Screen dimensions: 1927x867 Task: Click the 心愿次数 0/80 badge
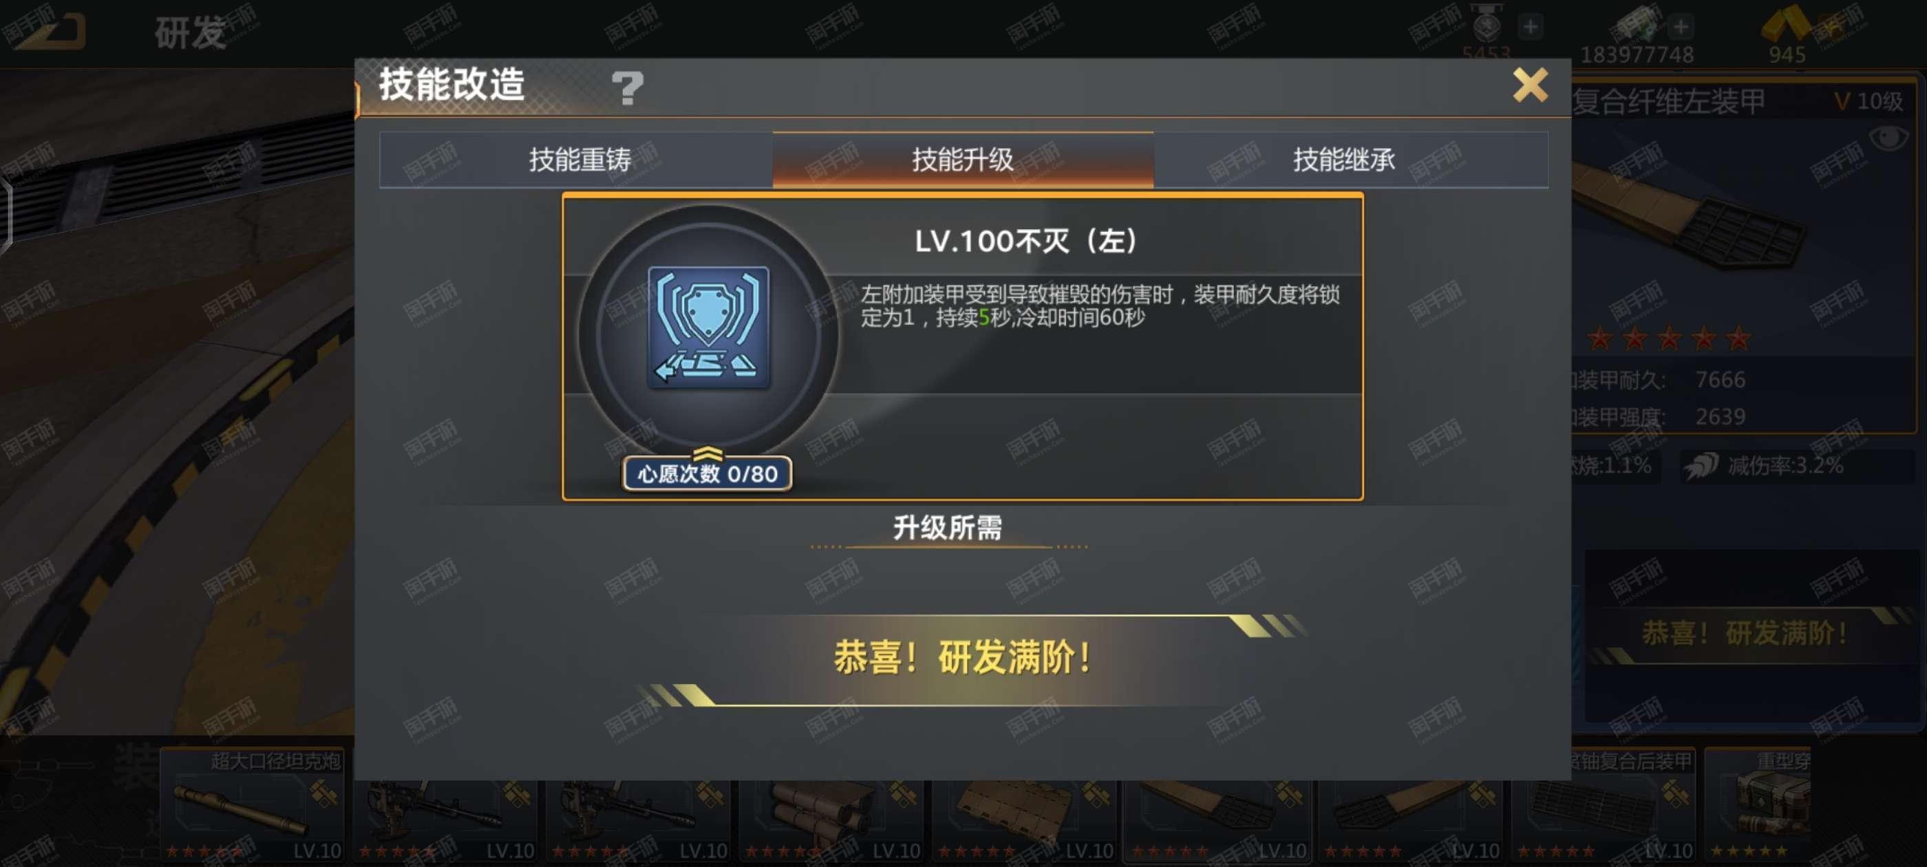tap(707, 473)
